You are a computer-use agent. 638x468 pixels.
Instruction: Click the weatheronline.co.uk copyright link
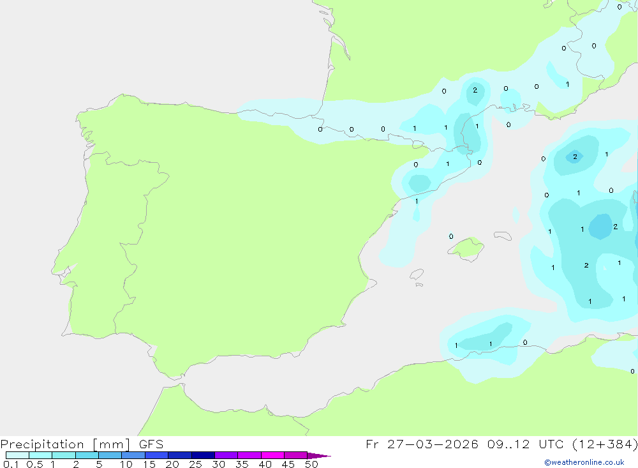[584, 462]
